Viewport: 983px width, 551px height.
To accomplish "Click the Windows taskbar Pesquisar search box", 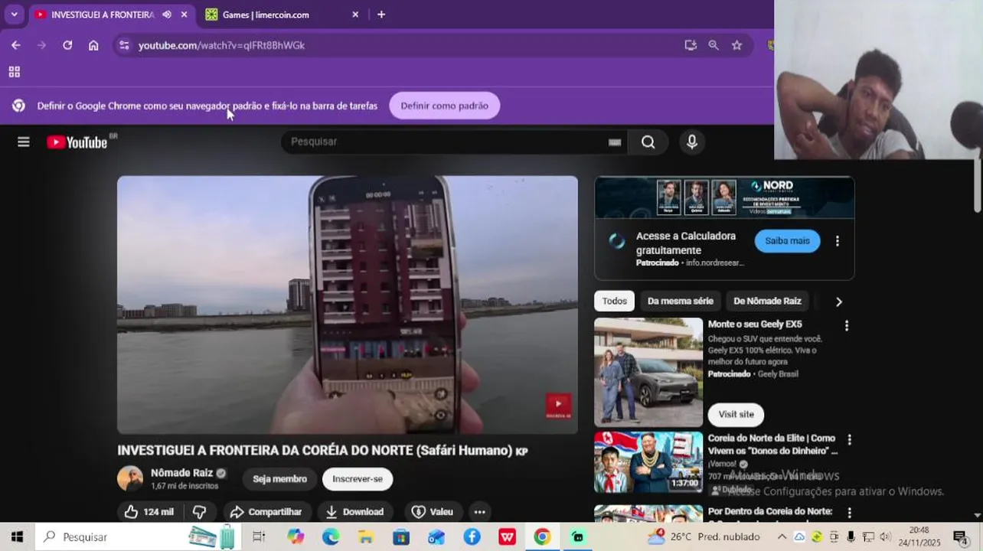I will point(139,536).
